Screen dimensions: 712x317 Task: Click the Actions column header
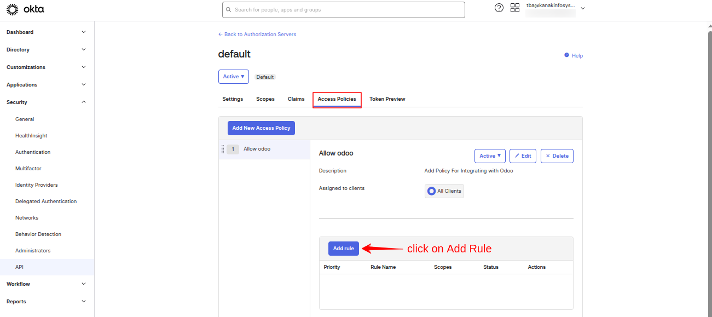537,267
